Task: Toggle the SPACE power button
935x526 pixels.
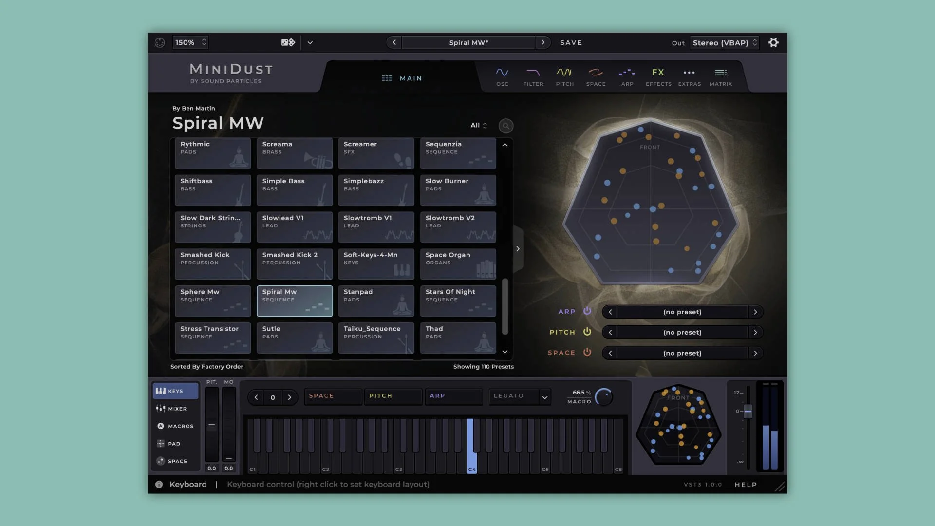Action: (587, 352)
